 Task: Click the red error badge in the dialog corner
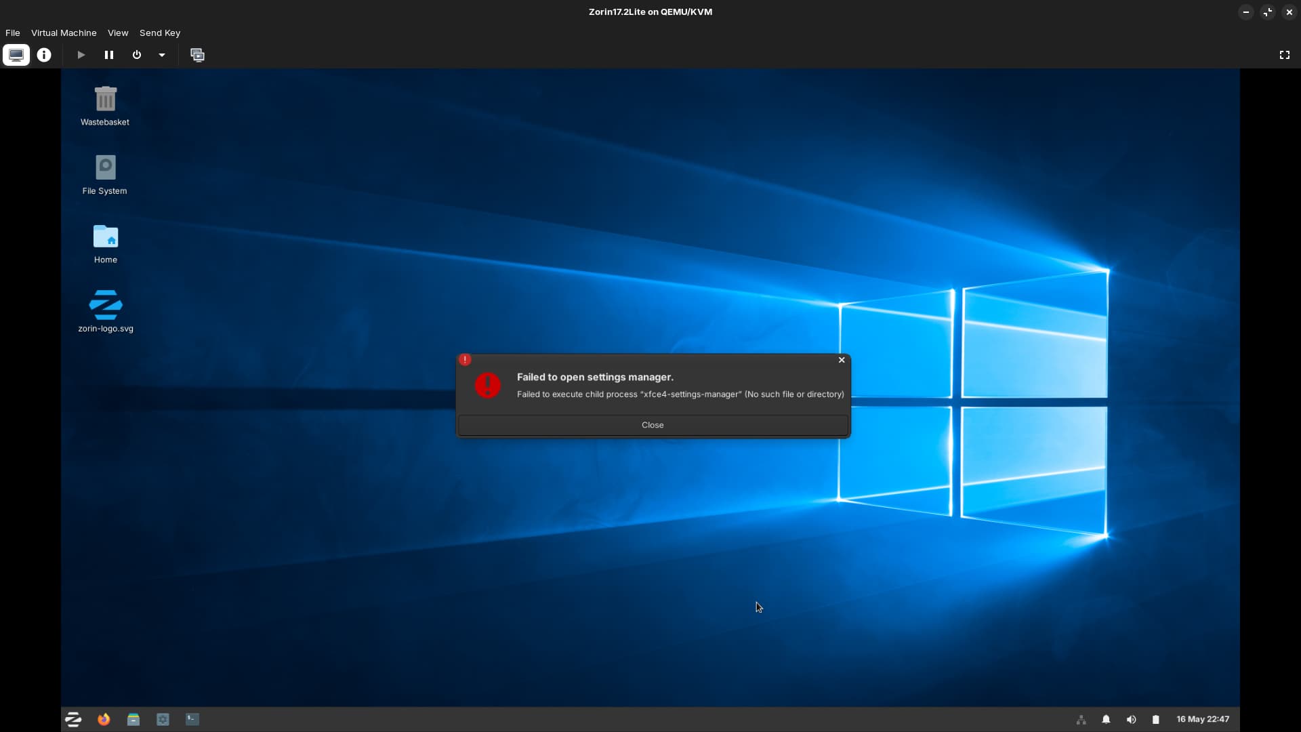tap(465, 360)
